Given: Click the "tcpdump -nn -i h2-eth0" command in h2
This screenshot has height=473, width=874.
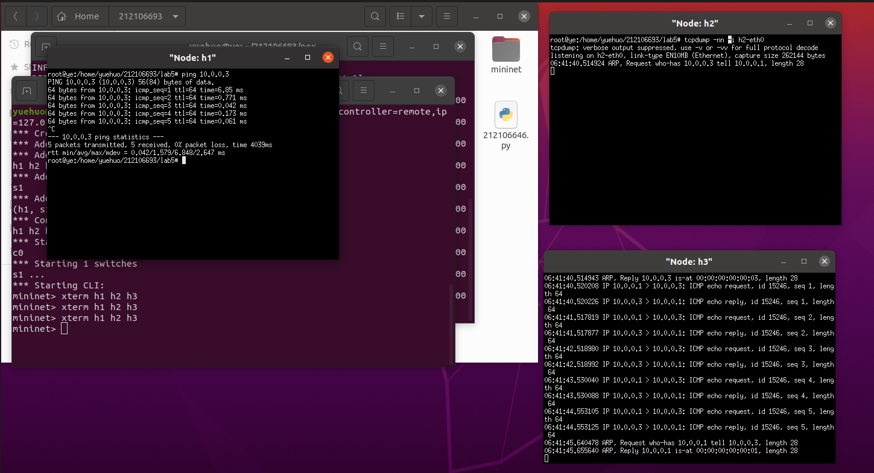Looking at the screenshot, I should point(724,40).
